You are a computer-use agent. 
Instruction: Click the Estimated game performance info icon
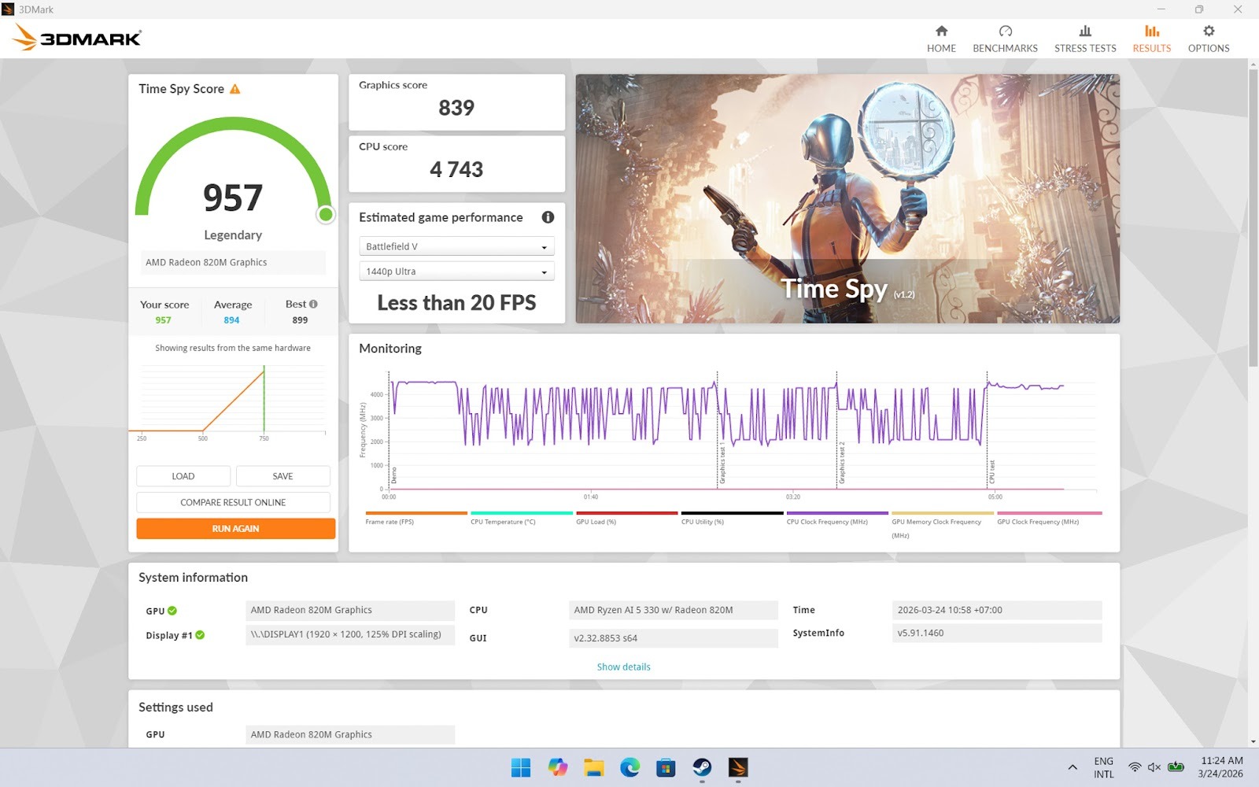(548, 217)
